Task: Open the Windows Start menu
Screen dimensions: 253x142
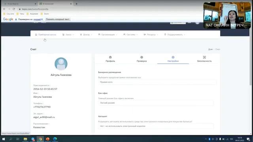Action: 4,139
